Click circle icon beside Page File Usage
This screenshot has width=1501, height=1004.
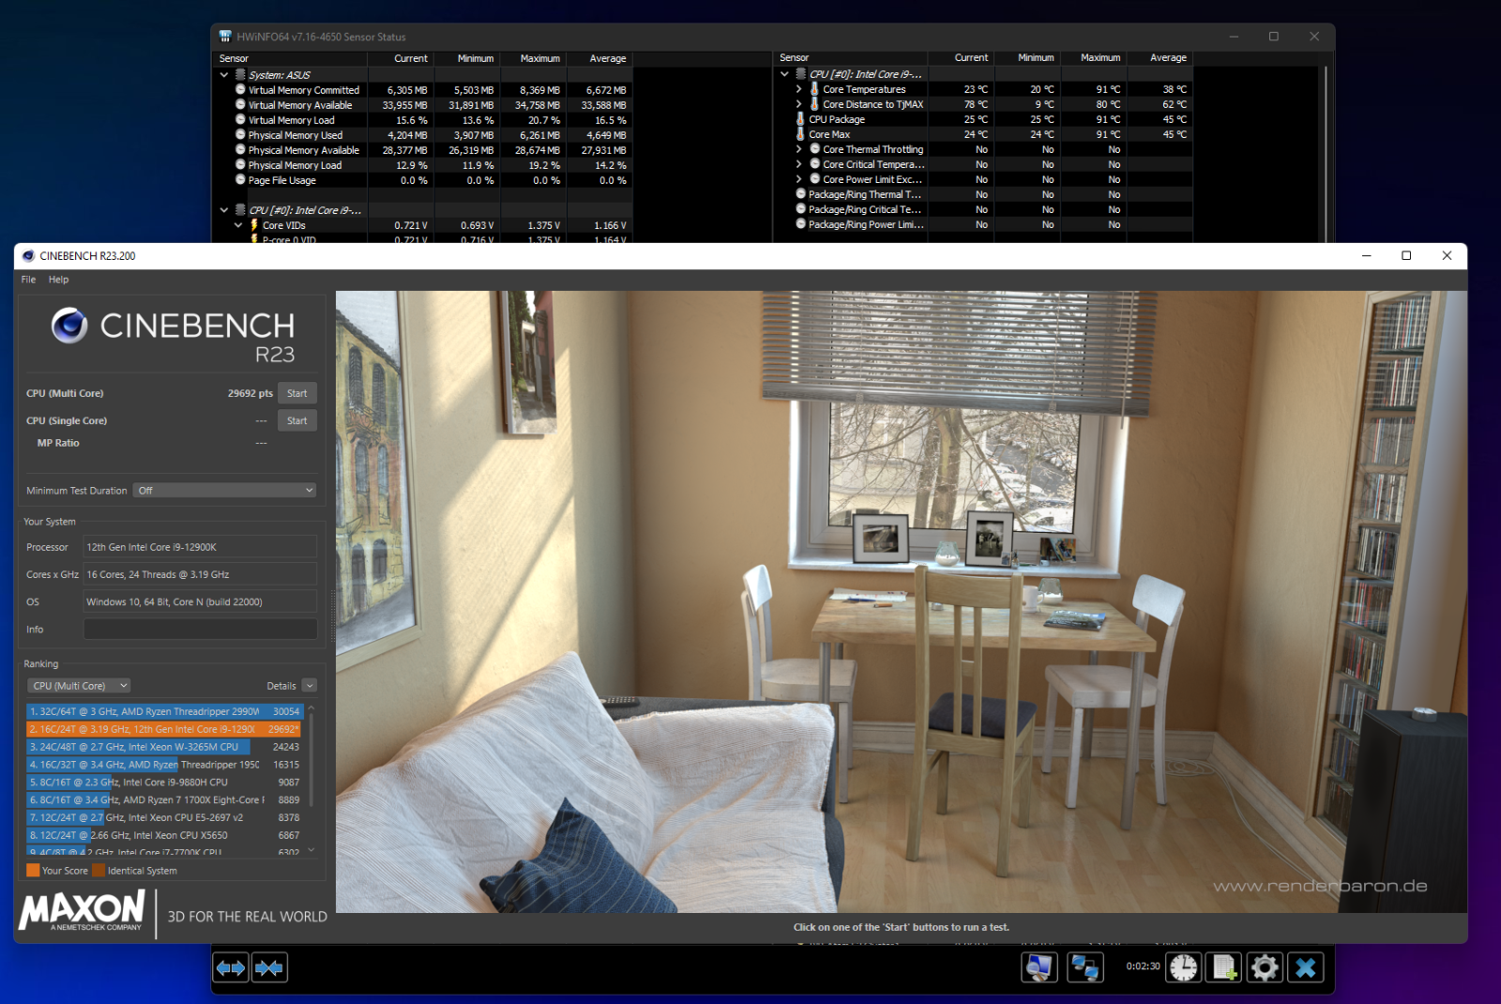pos(240,180)
